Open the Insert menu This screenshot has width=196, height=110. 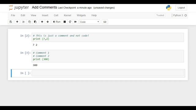coord(45,15)
